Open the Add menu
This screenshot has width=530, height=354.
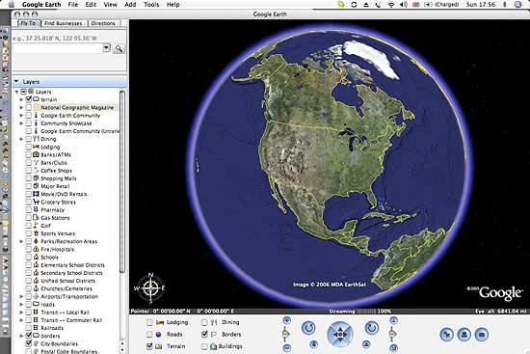click(x=130, y=5)
